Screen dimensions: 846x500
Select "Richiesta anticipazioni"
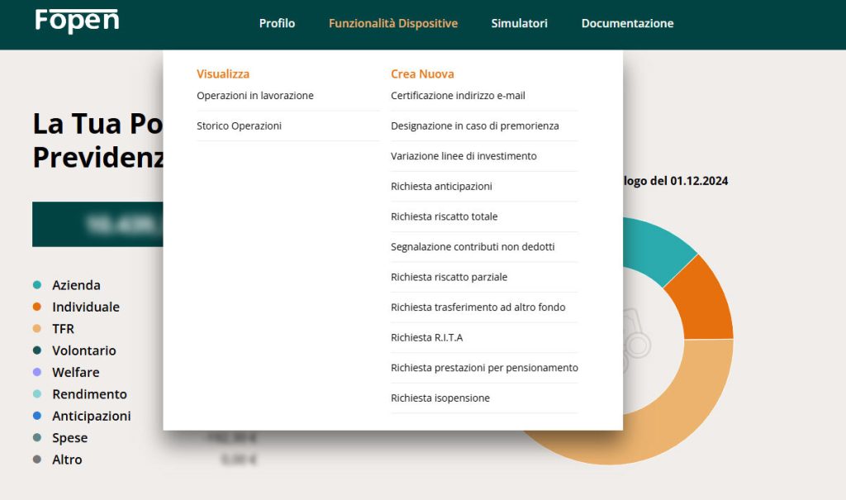point(441,186)
